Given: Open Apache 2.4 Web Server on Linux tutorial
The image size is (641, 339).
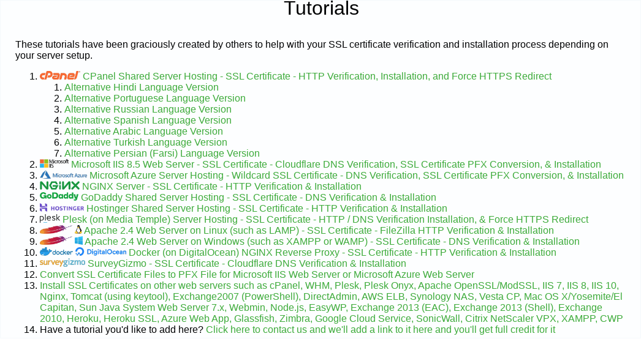Looking at the screenshot, I should point(319,231).
